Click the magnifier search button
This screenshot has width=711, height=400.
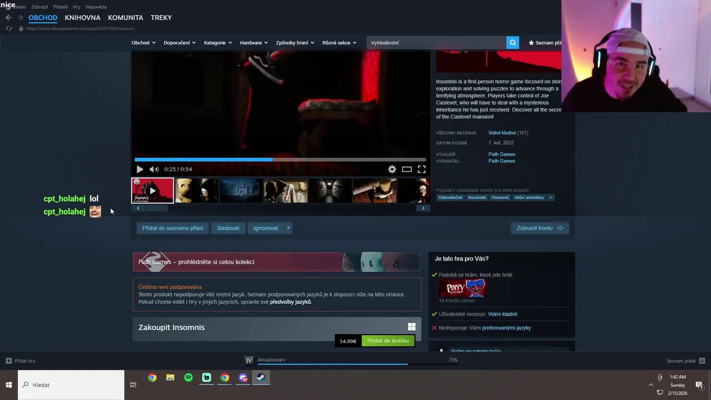pos(513,43)
